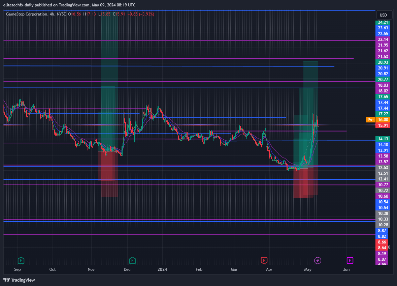Click the high value H17.13
Image resolution: width=397 pixels, height=286 pixels.
click(90, 14)
